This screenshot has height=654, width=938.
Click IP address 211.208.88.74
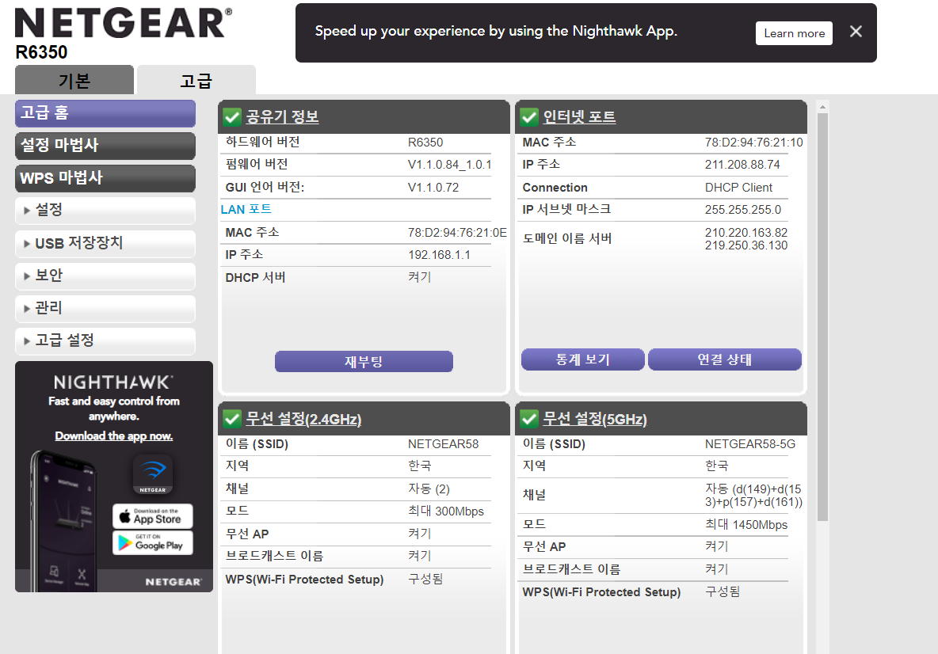point(742,165)
